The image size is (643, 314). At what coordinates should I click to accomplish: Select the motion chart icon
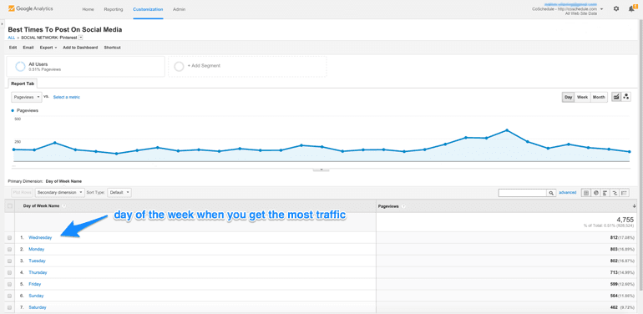626,97
